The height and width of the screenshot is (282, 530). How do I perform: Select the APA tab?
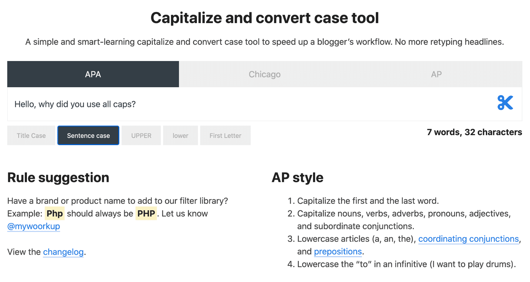coord(93,74)
